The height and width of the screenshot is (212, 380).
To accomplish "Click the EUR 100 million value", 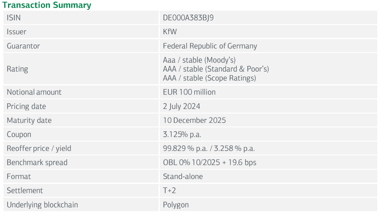I will click(189, 92).
